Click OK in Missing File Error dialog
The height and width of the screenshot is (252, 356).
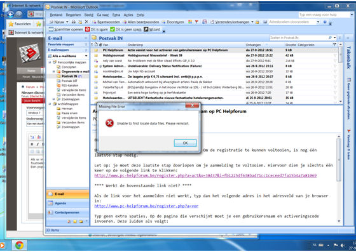(x=185, y=143)
